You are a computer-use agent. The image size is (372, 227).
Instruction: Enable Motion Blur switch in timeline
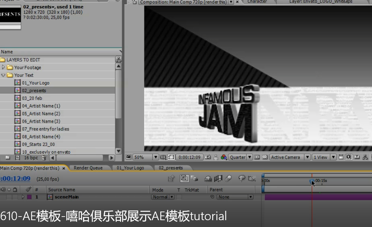[228, 178]
